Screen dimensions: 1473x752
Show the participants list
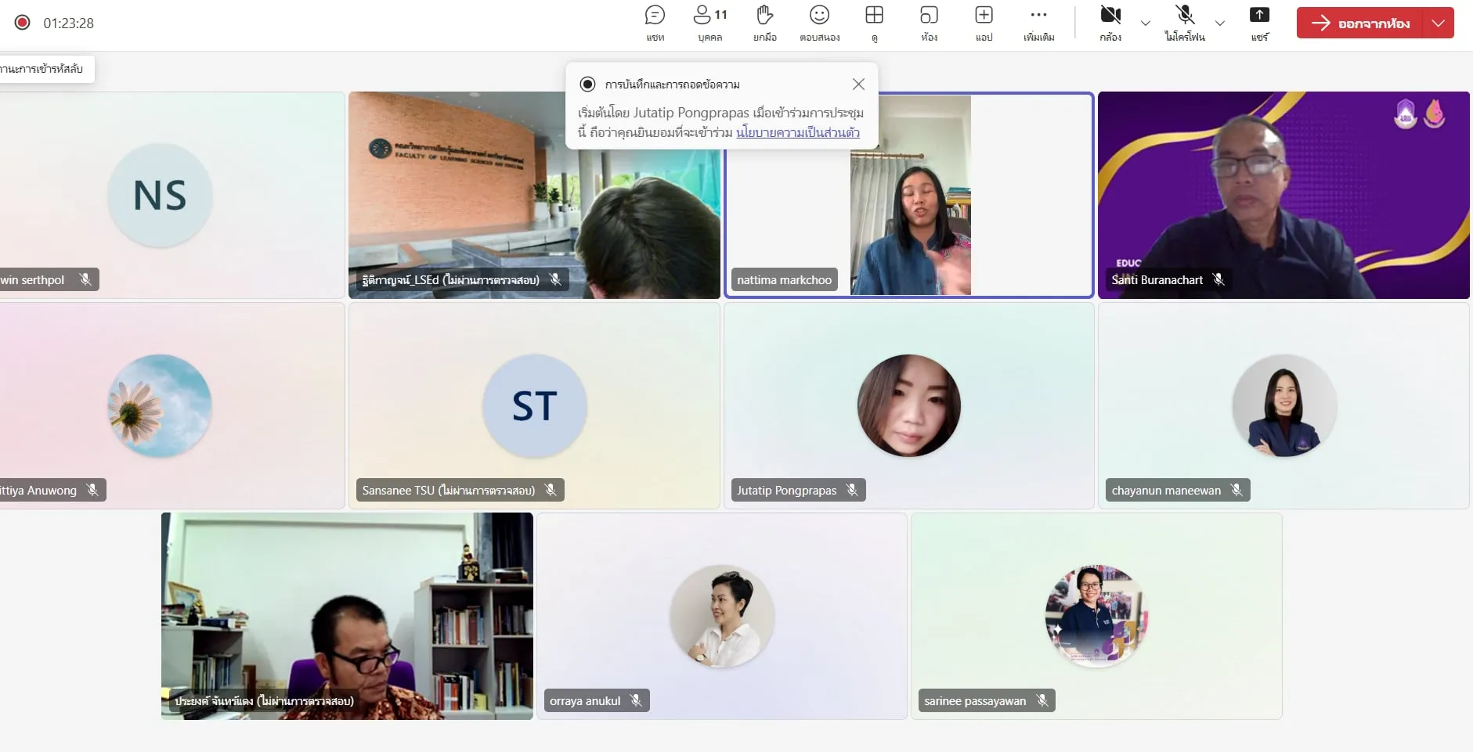[707, 22]
